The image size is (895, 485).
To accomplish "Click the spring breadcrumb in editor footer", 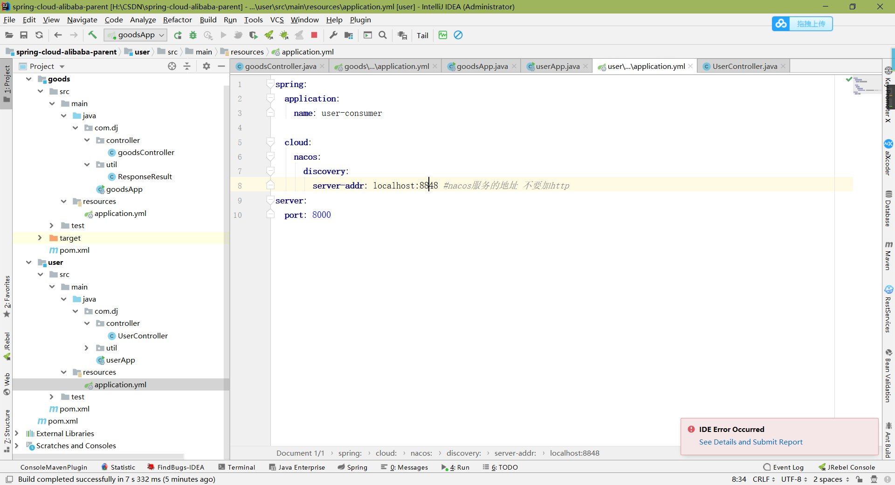I will point(350,453).
